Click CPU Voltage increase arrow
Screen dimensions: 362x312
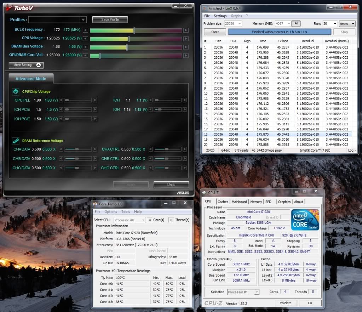(x=186, y=39)
